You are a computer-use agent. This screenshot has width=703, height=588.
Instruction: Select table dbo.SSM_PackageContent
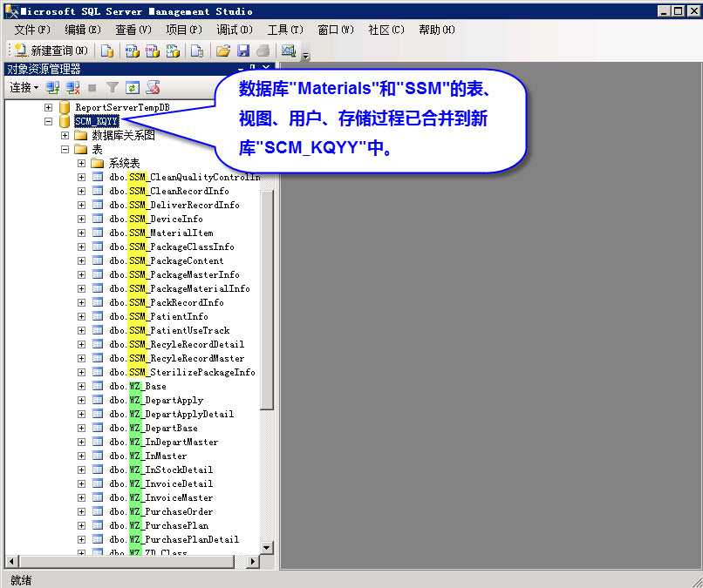tap(167, 260)
